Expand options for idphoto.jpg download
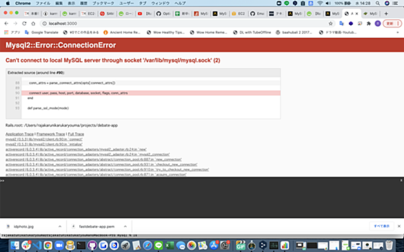Screen dimensions: 404x252 [60, 227]
